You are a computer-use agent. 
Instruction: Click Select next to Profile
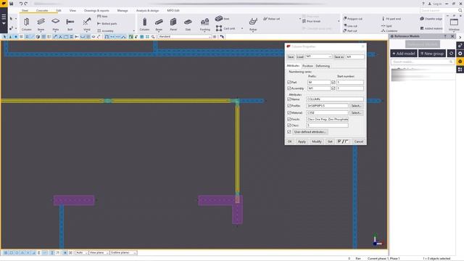click(x=356, y=106)
